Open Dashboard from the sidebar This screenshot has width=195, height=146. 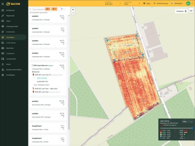[x=11, y=10]
